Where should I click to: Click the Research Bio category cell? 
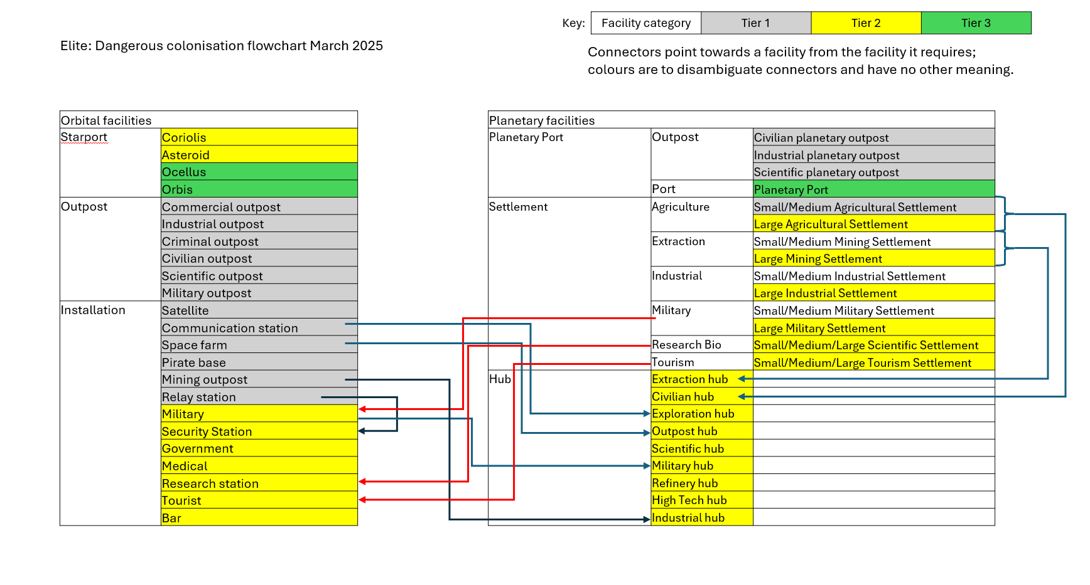pos(702,344)
